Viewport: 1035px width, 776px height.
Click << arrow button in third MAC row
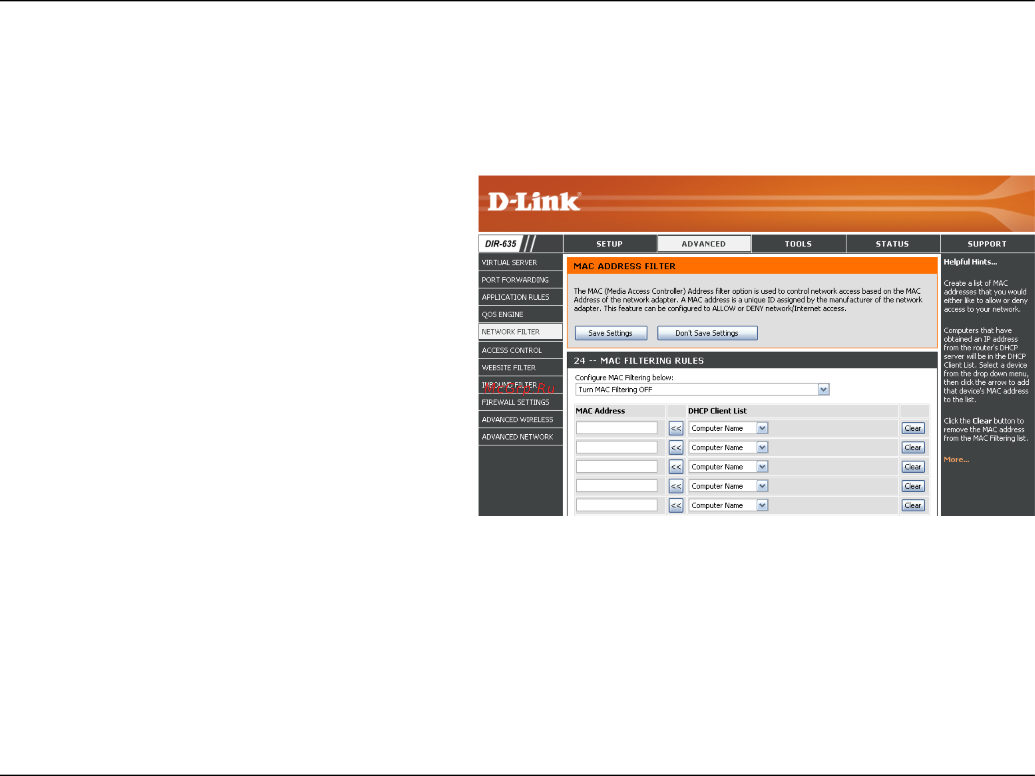tap(676, 467)
